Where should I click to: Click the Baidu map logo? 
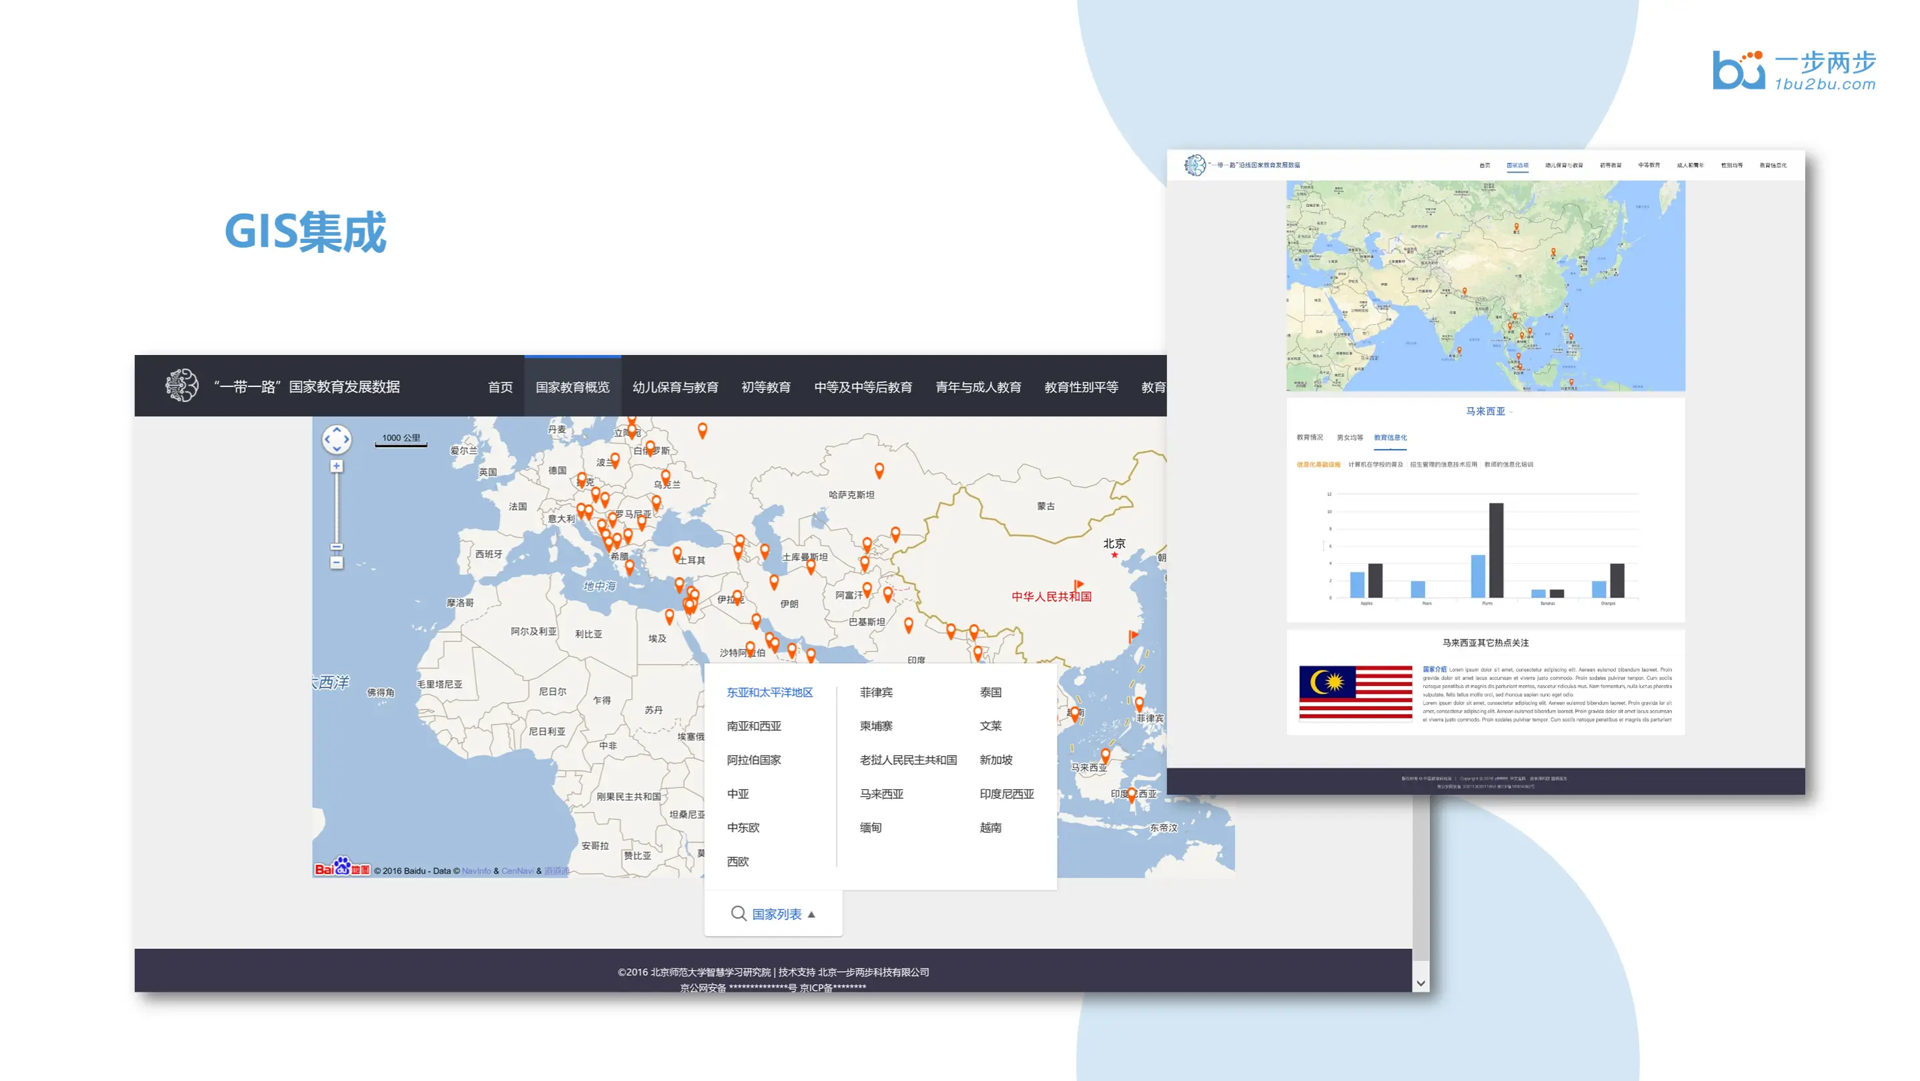click(342, 867)
